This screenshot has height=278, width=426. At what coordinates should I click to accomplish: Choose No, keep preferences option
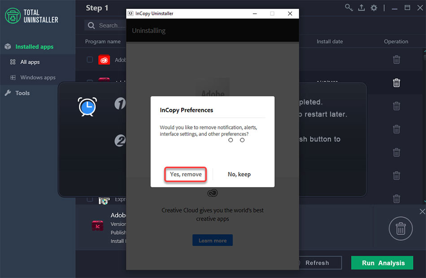click(x=239, y=174)
